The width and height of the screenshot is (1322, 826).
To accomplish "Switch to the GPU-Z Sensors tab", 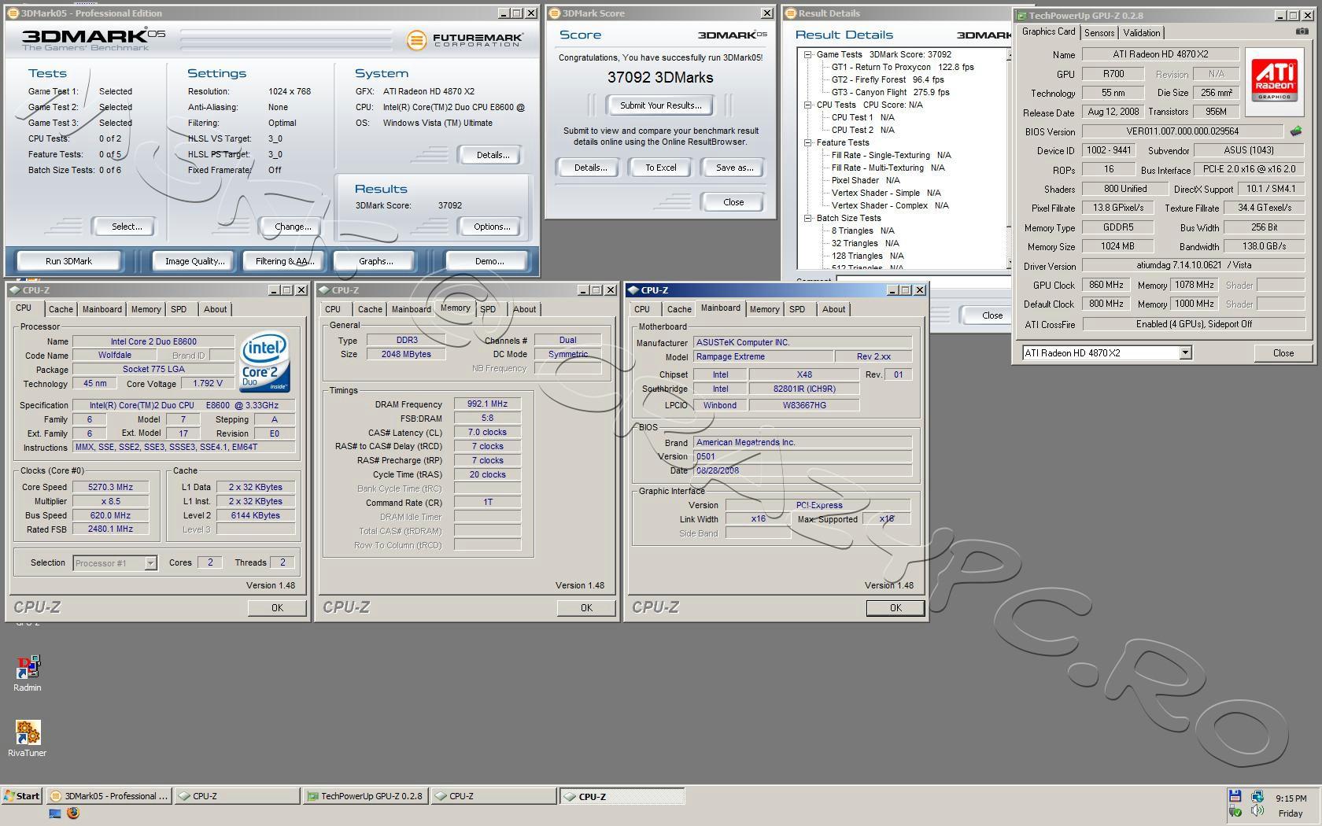I will [x=1099, y=32].
